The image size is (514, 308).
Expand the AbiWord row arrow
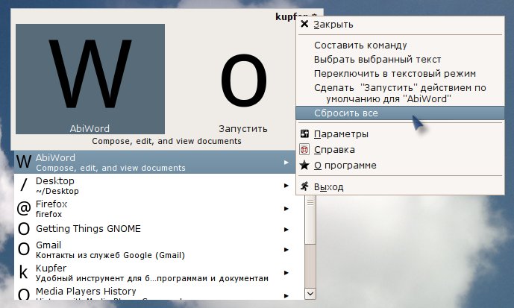click(286, 162)
